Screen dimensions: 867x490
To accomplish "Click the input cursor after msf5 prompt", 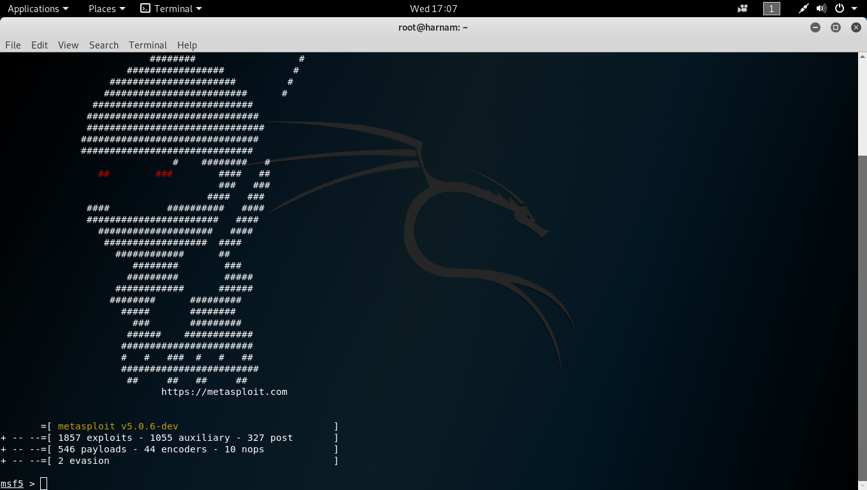I will point(43,484).
